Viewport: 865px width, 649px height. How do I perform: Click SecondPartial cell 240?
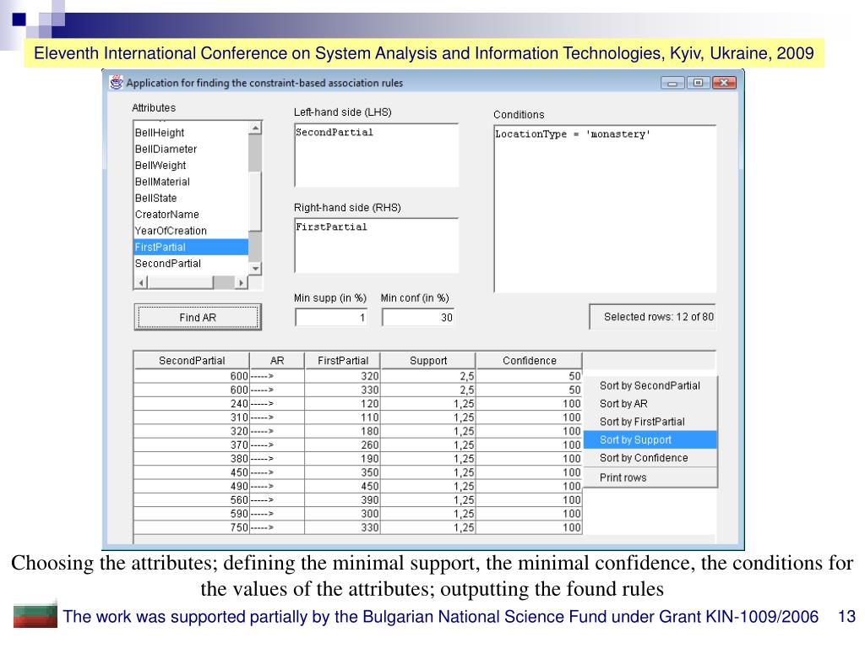192,404
